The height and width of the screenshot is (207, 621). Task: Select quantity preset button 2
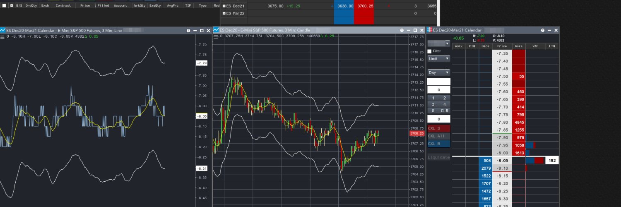tap(445, 98)
